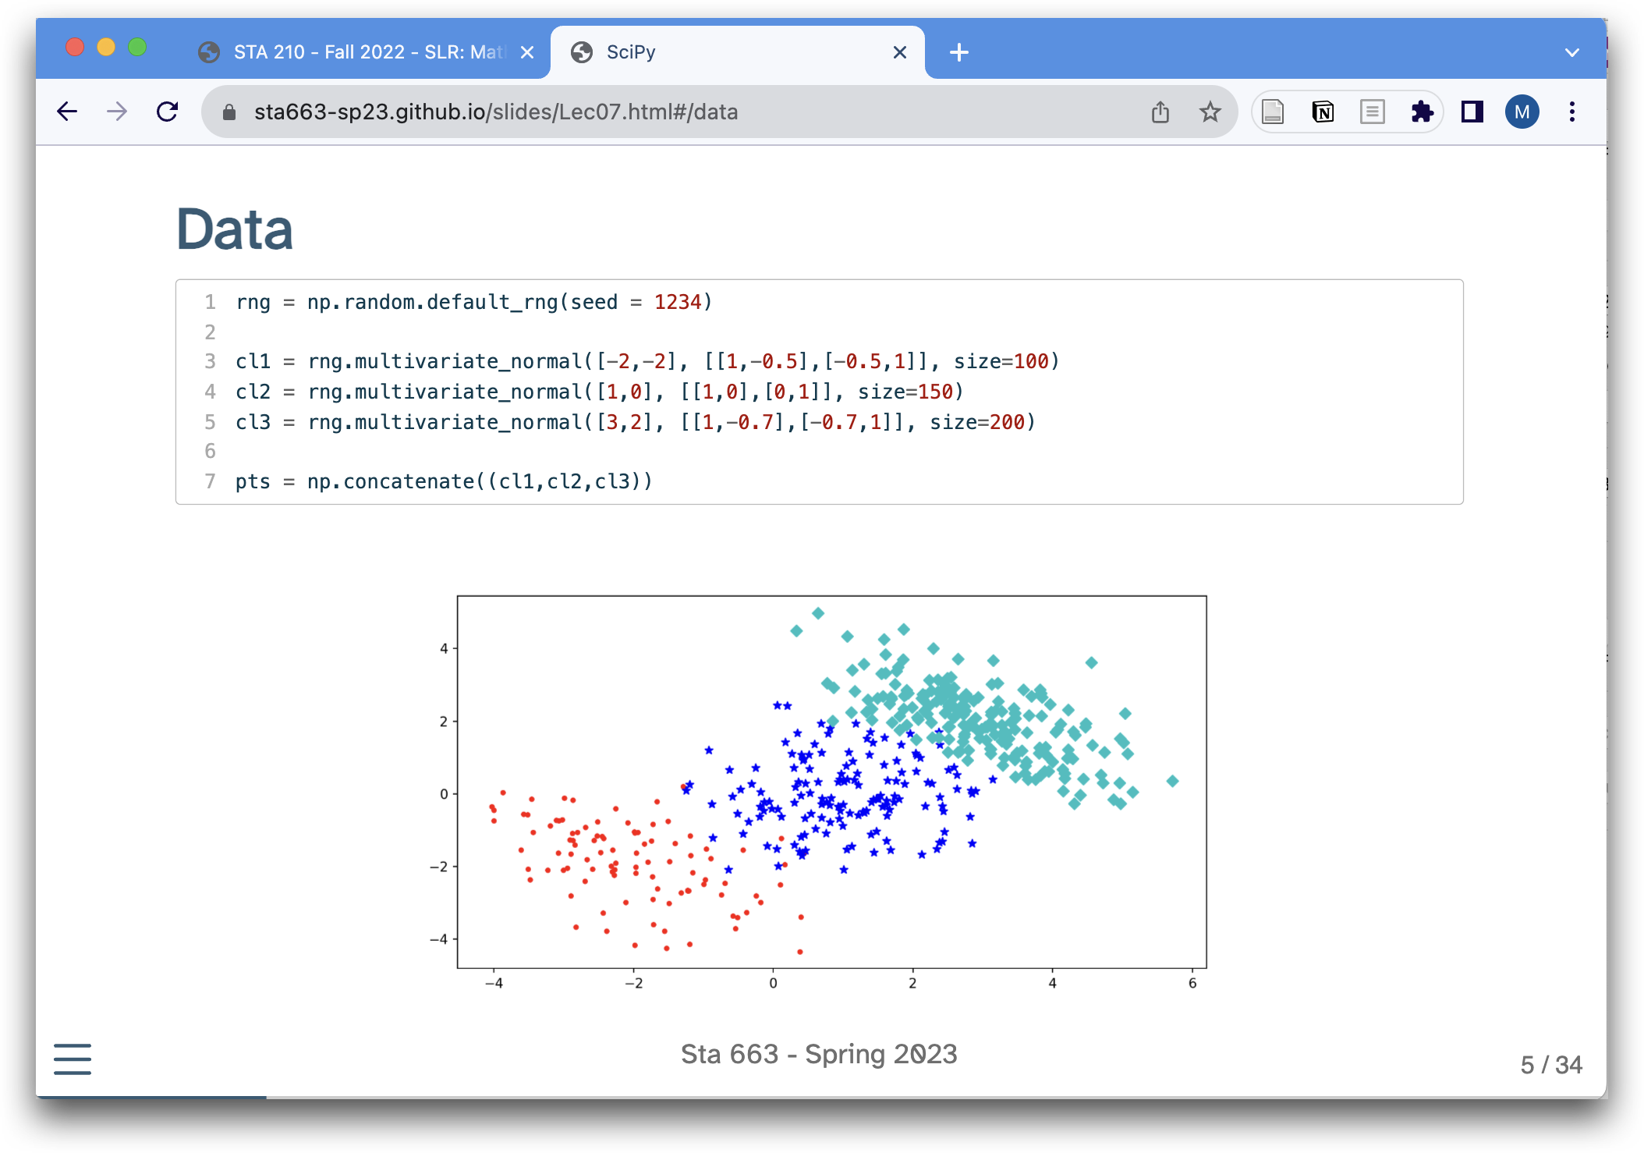Click the Data slide heading
This screenshot has width=1644, height=1153.
(x=235, y=229)
